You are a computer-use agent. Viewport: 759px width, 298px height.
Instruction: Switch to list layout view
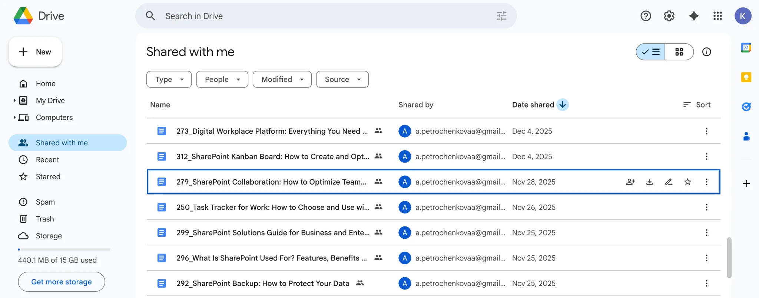[x=650, y=52]
